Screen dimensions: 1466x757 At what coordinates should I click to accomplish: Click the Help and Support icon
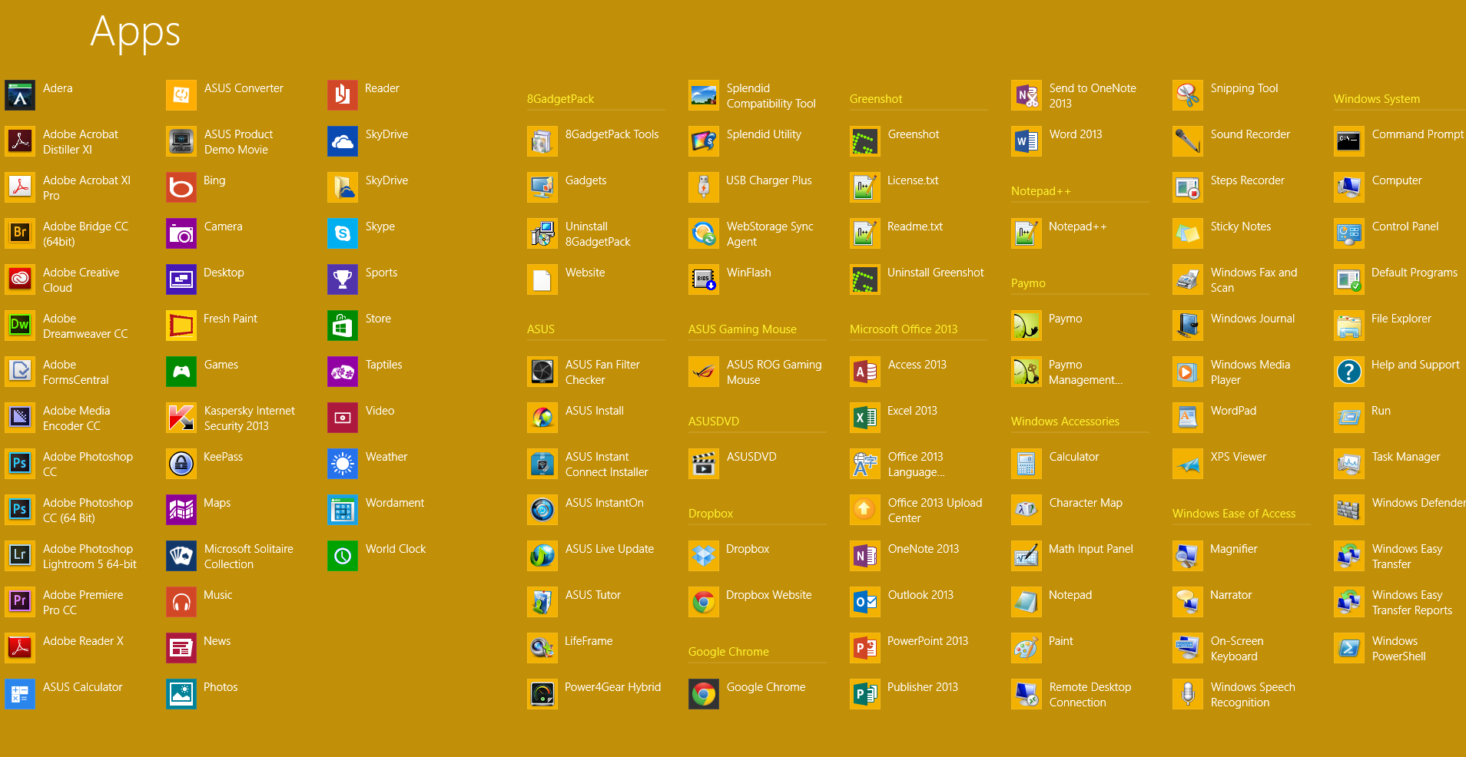1349,372
